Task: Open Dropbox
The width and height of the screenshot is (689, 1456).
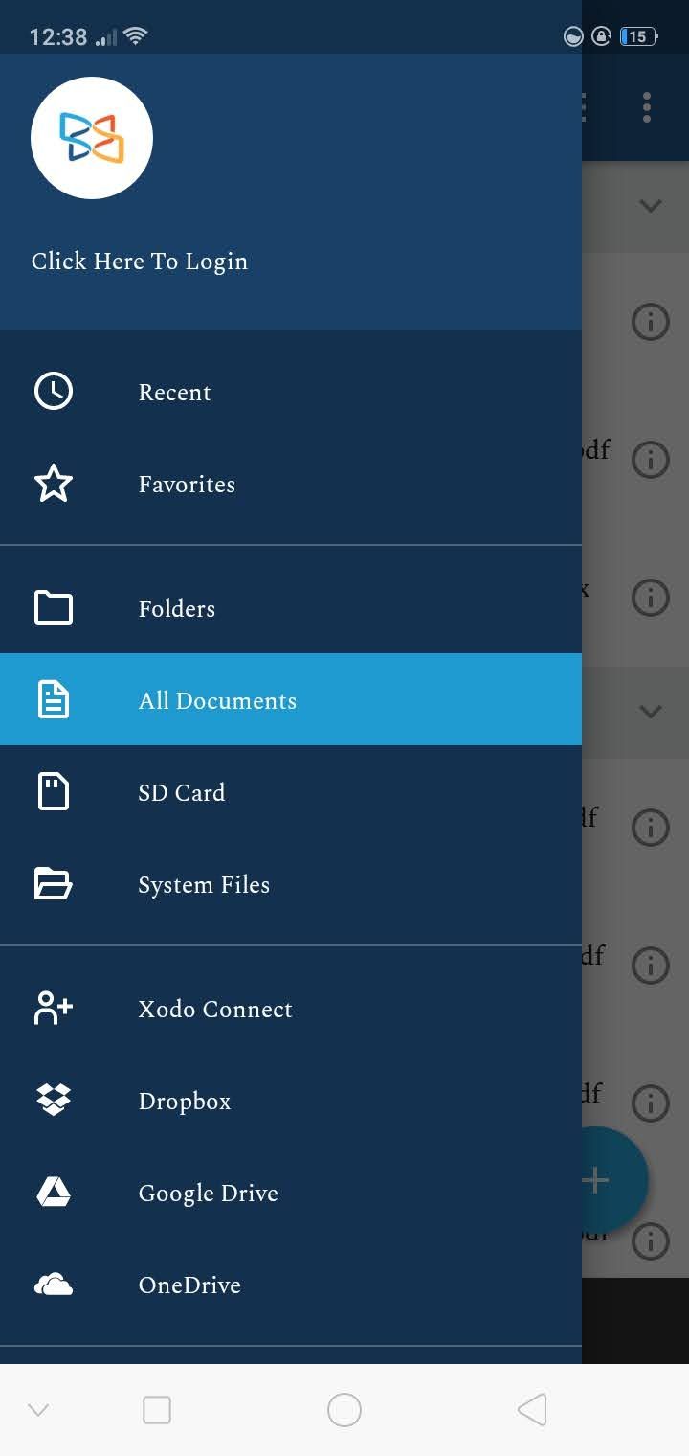Action: 291,1101
